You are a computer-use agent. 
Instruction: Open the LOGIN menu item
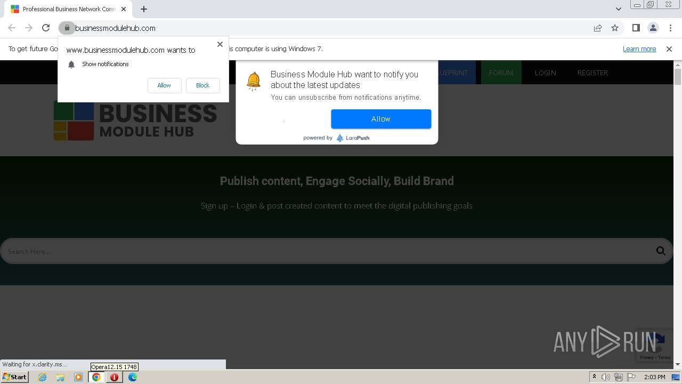click(x=545, y=73)
